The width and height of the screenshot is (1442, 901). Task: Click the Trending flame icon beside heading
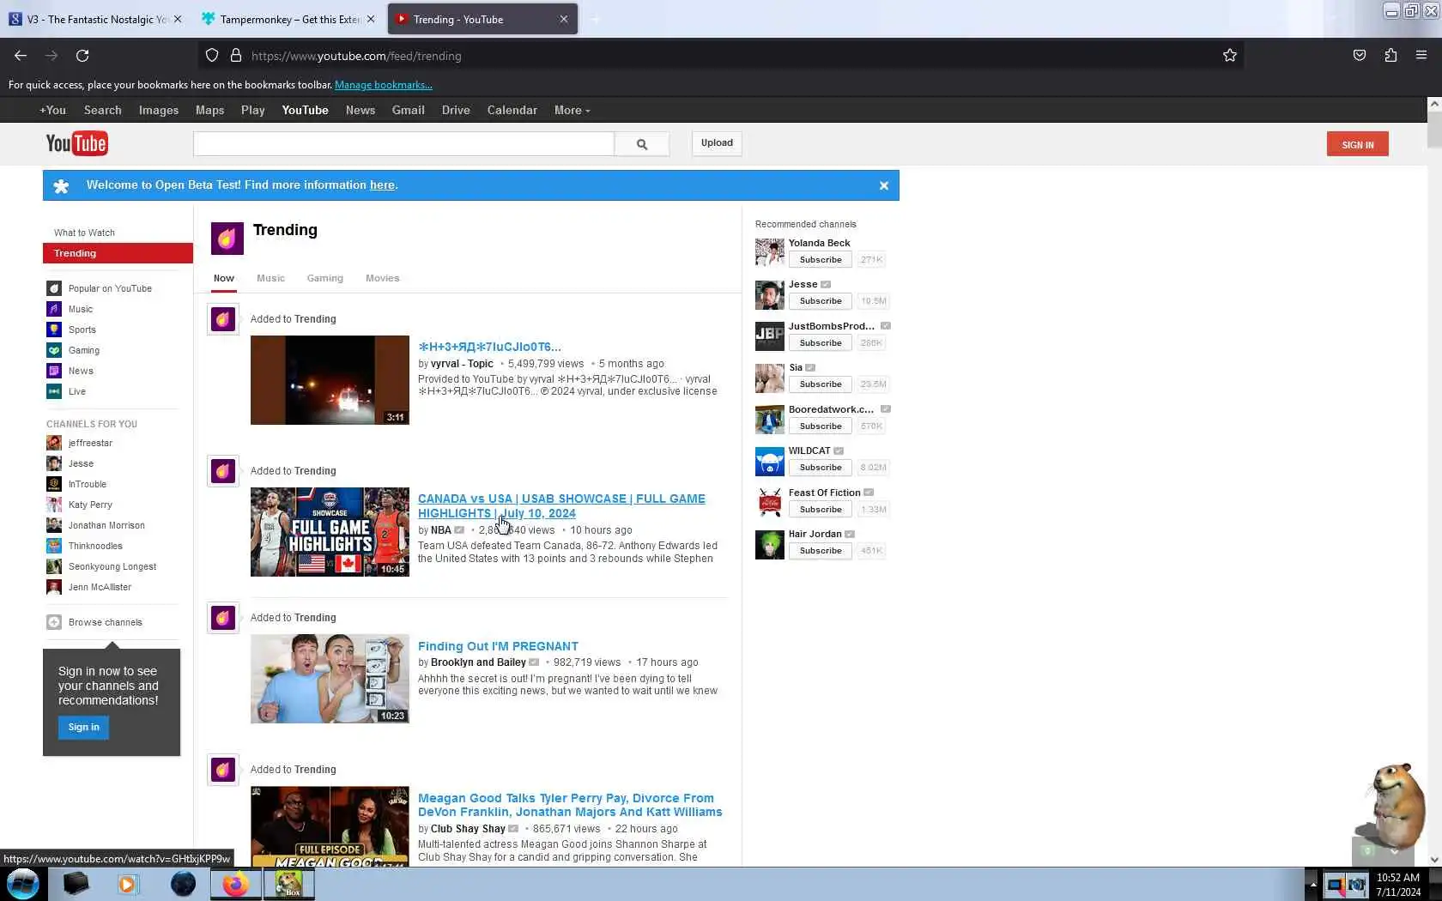click(227, 239)
